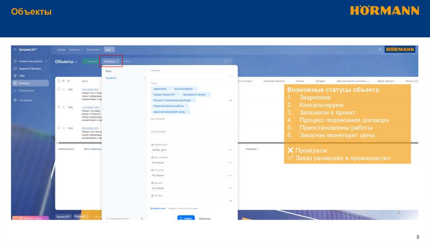Click the CRM sidebar icon
Viewport: 430px width, 241px height.
15,76
